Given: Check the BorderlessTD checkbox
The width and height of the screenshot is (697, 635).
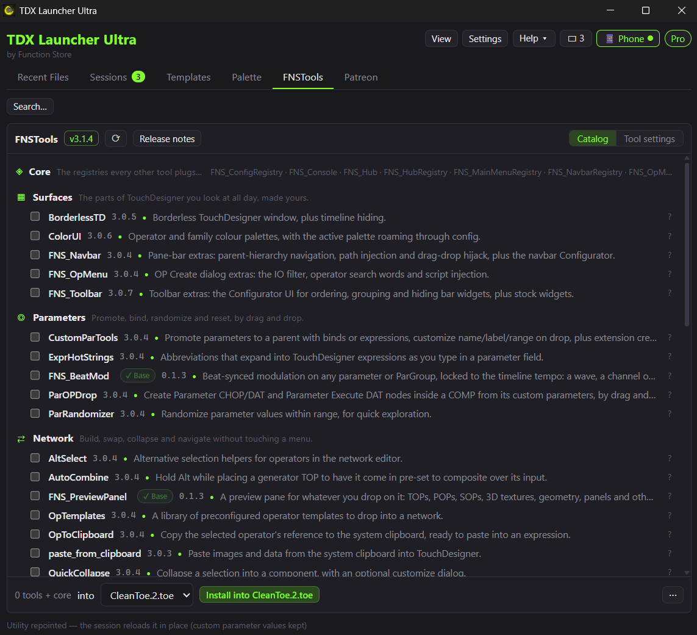Looking at the screenshot, I should point(35,217).
